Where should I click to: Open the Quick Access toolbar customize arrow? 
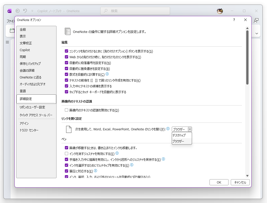[32, 11]
